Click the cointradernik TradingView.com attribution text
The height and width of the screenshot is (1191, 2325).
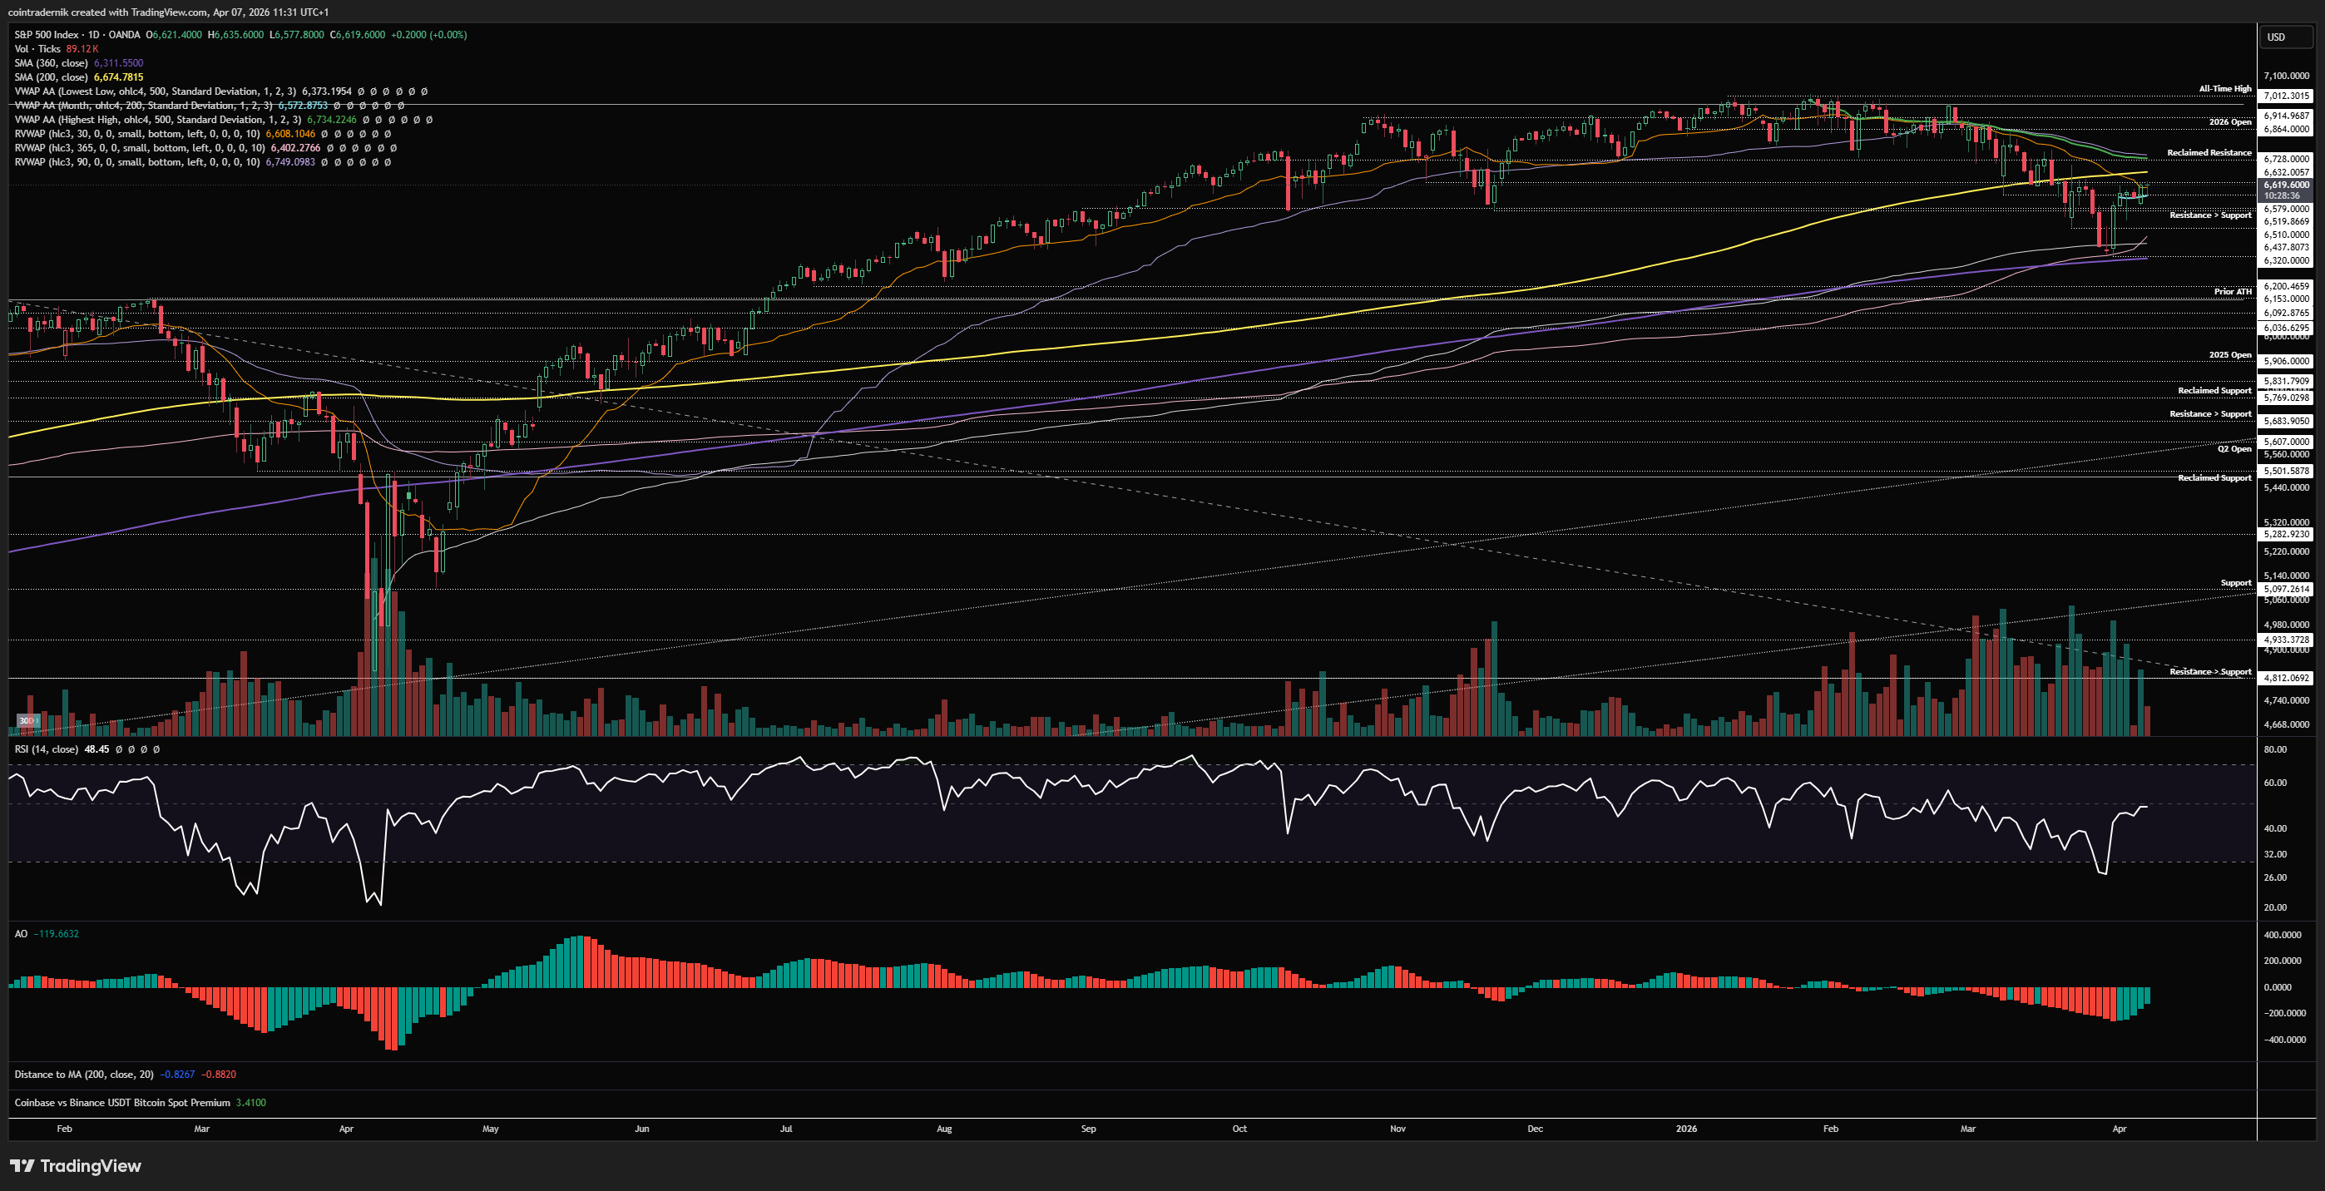(168, 12)
